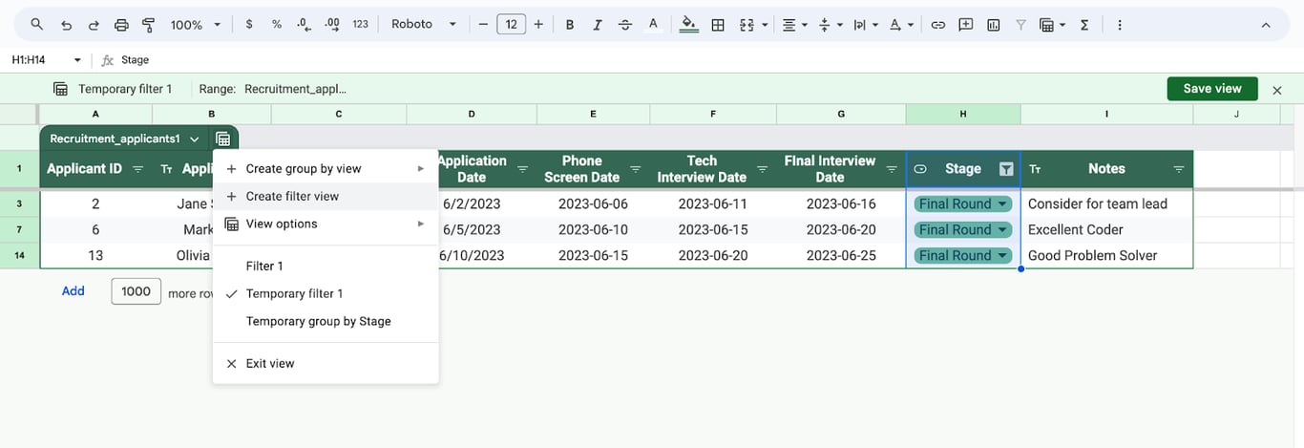Screen dimensions: 1304x448
Task: Open the 100% zoom dropdown
Action: tap(196, 25)
